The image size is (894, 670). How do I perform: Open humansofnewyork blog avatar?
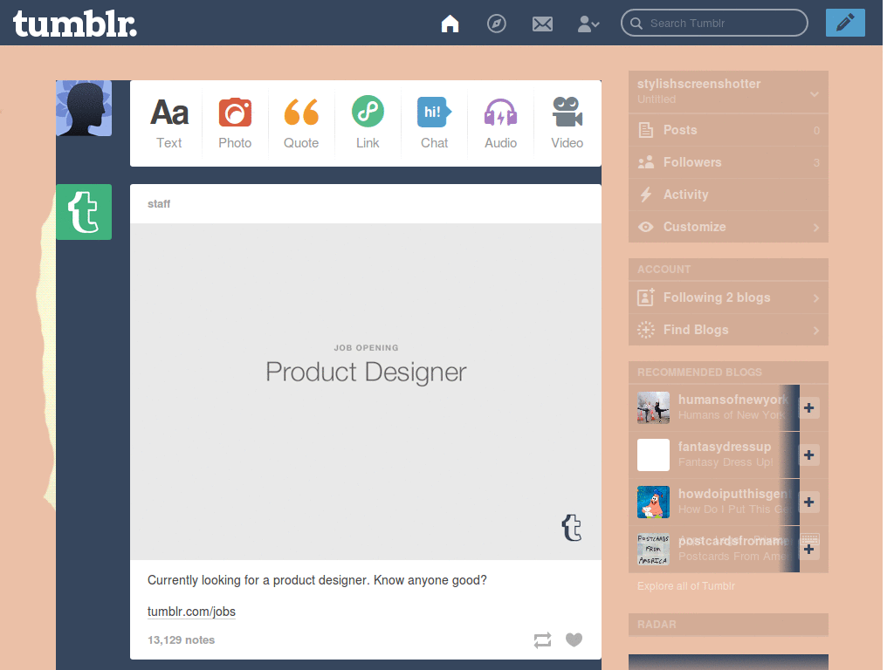tap(653, 408)
